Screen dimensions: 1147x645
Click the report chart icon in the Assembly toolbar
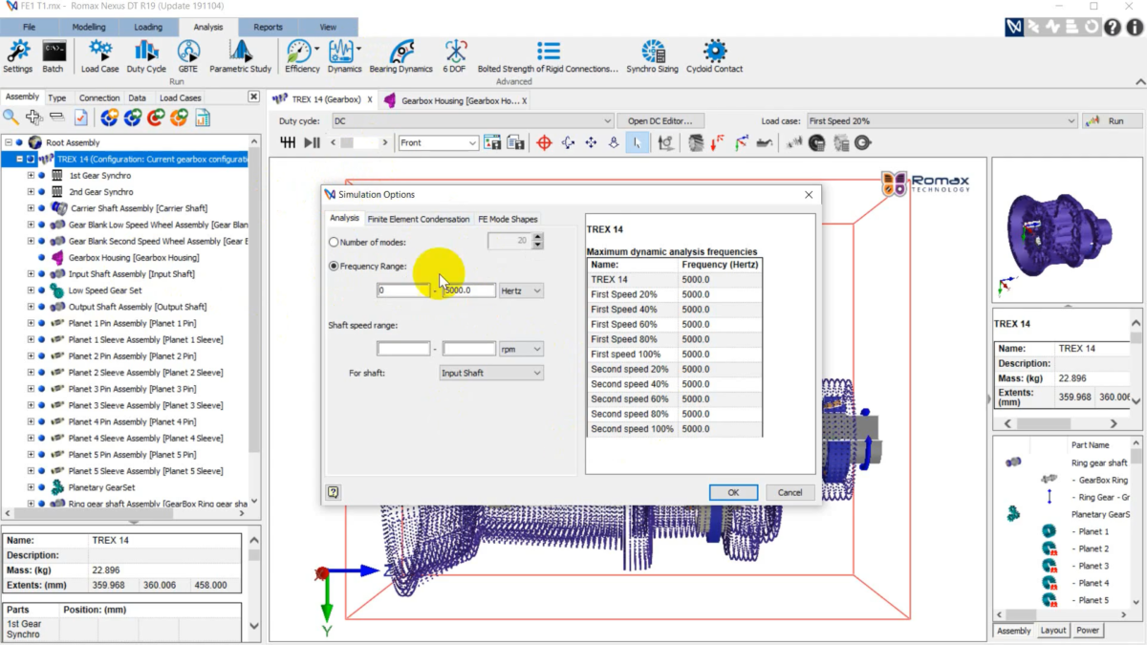click(203, 118)
